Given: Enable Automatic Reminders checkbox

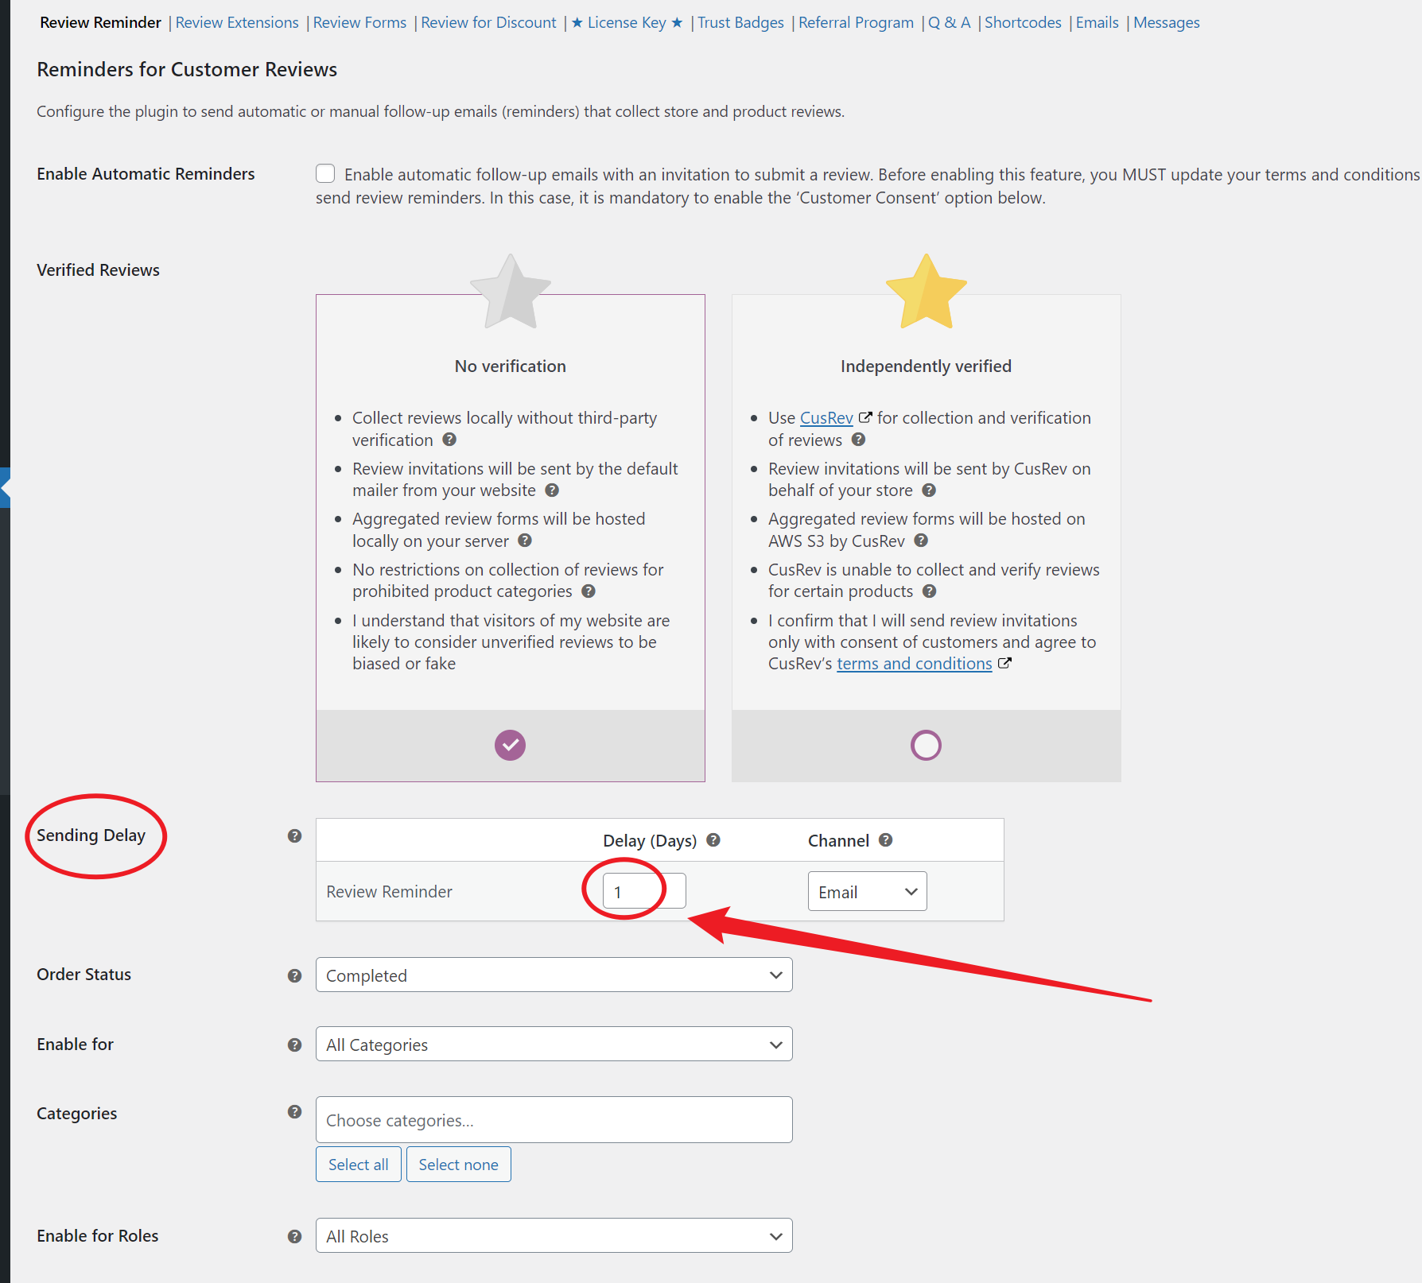Looking at the screenshot, I should tap(325, 172).
